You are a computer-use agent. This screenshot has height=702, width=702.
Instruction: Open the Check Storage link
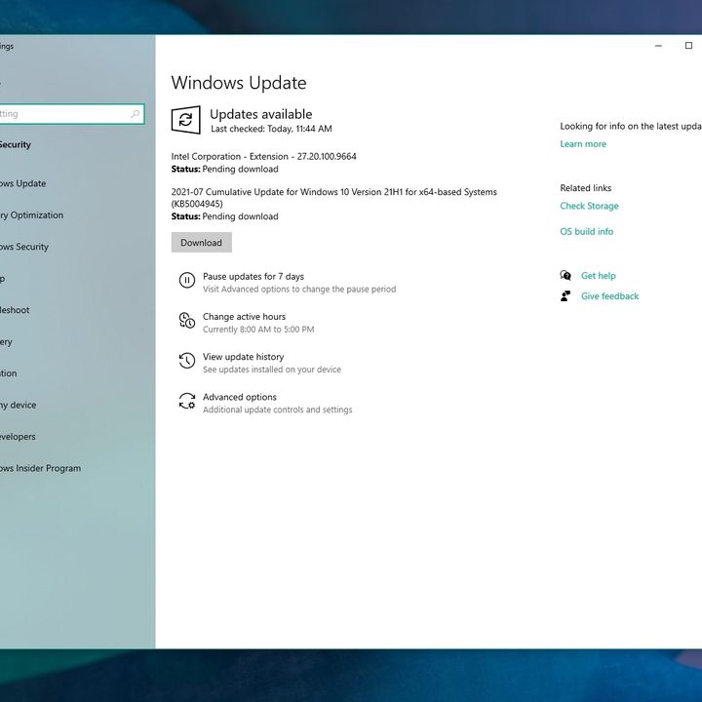pyautogui.click(x=589, y=206)
